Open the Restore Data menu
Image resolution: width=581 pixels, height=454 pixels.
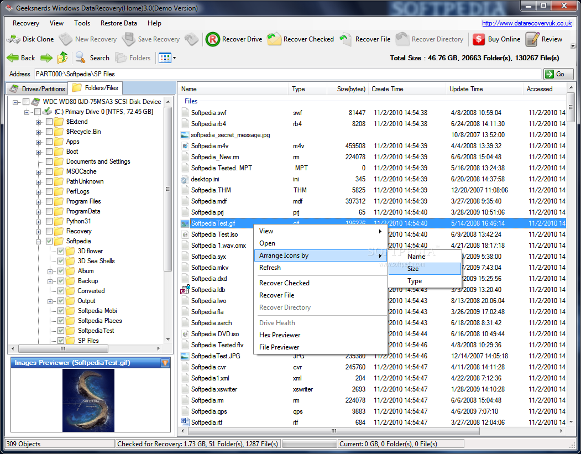pyautogui.click(x=118, y=23)
